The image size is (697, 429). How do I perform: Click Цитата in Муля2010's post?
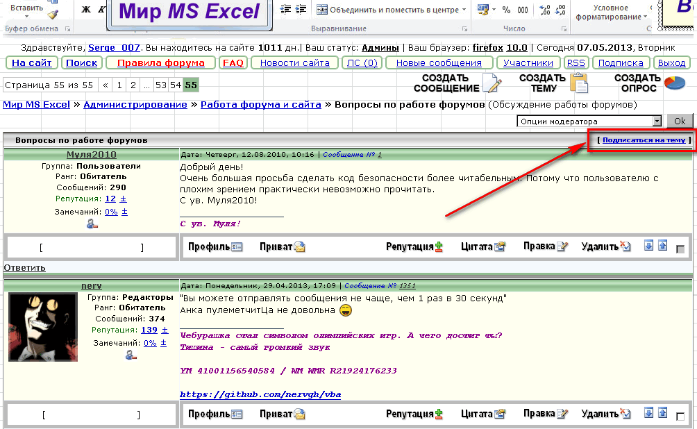pos(483,246)
